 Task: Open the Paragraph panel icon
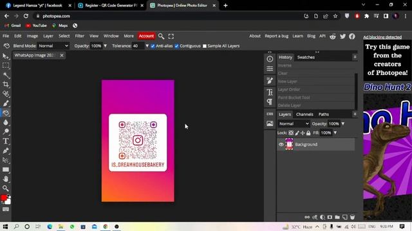tap(270, 101)
